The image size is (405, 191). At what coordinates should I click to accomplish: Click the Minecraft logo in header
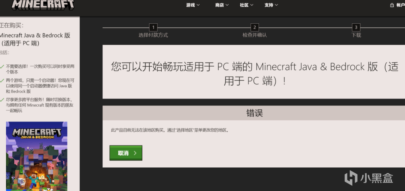[x=43, y=5]
